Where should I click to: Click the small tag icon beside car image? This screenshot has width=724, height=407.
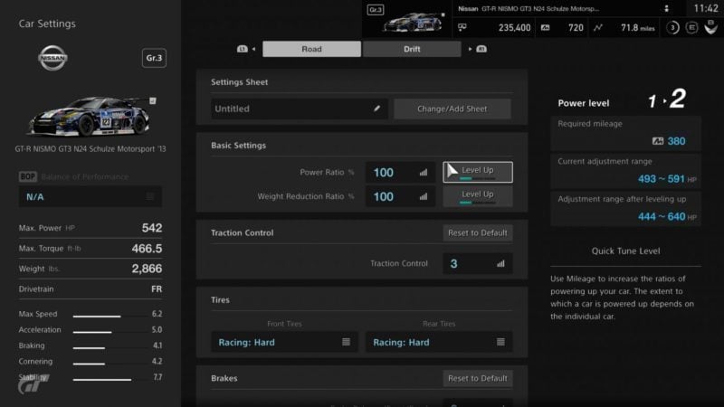(152, 100)
